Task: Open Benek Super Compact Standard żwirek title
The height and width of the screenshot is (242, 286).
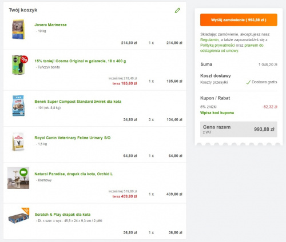Action: click(78, 102)
